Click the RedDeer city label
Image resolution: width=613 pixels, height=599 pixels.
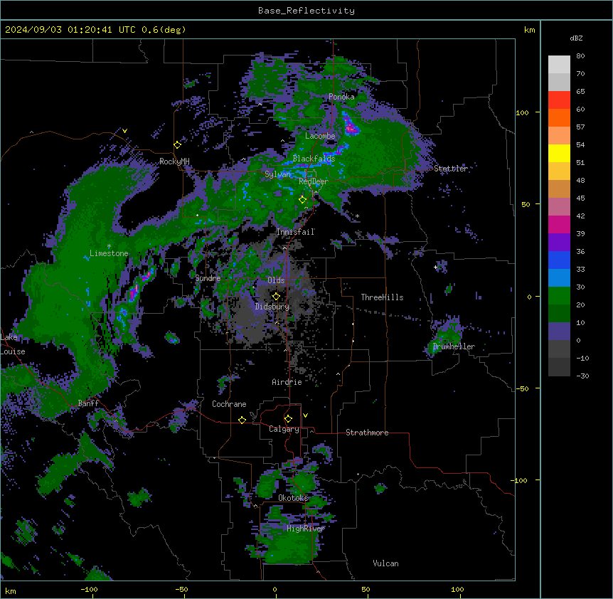(x=314, y=181)
